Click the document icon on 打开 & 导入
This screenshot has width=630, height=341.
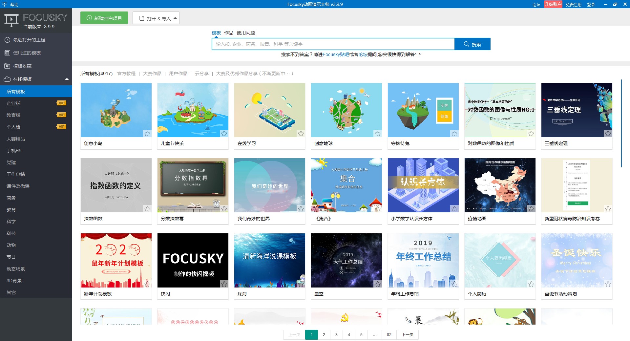(141, 17)
